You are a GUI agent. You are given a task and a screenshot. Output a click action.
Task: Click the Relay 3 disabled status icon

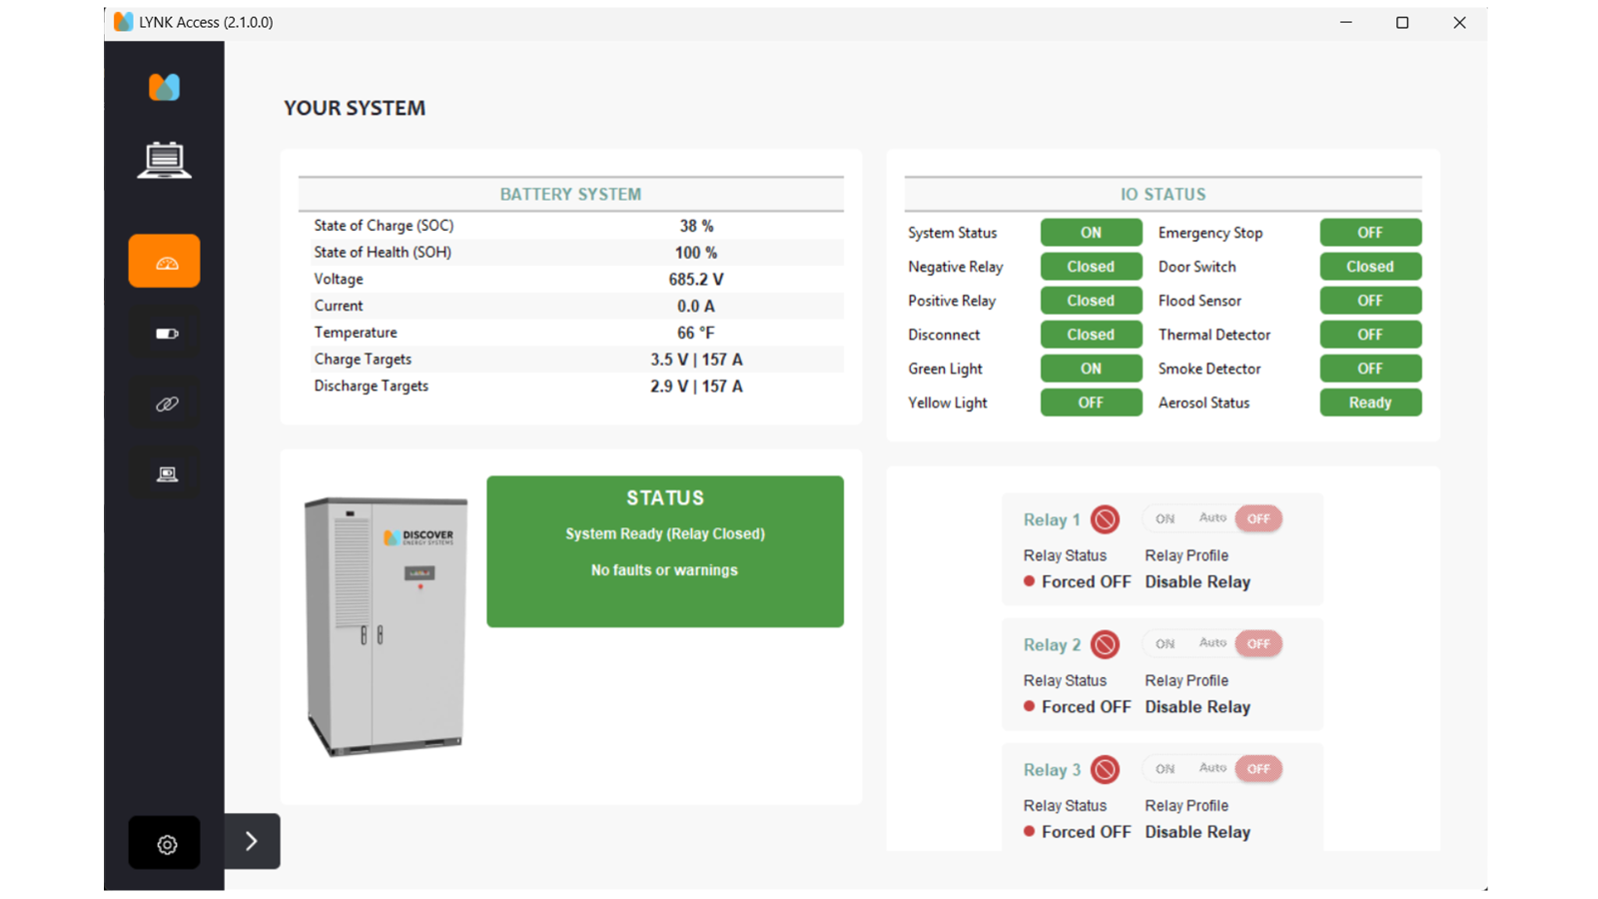click(1105, 769)
